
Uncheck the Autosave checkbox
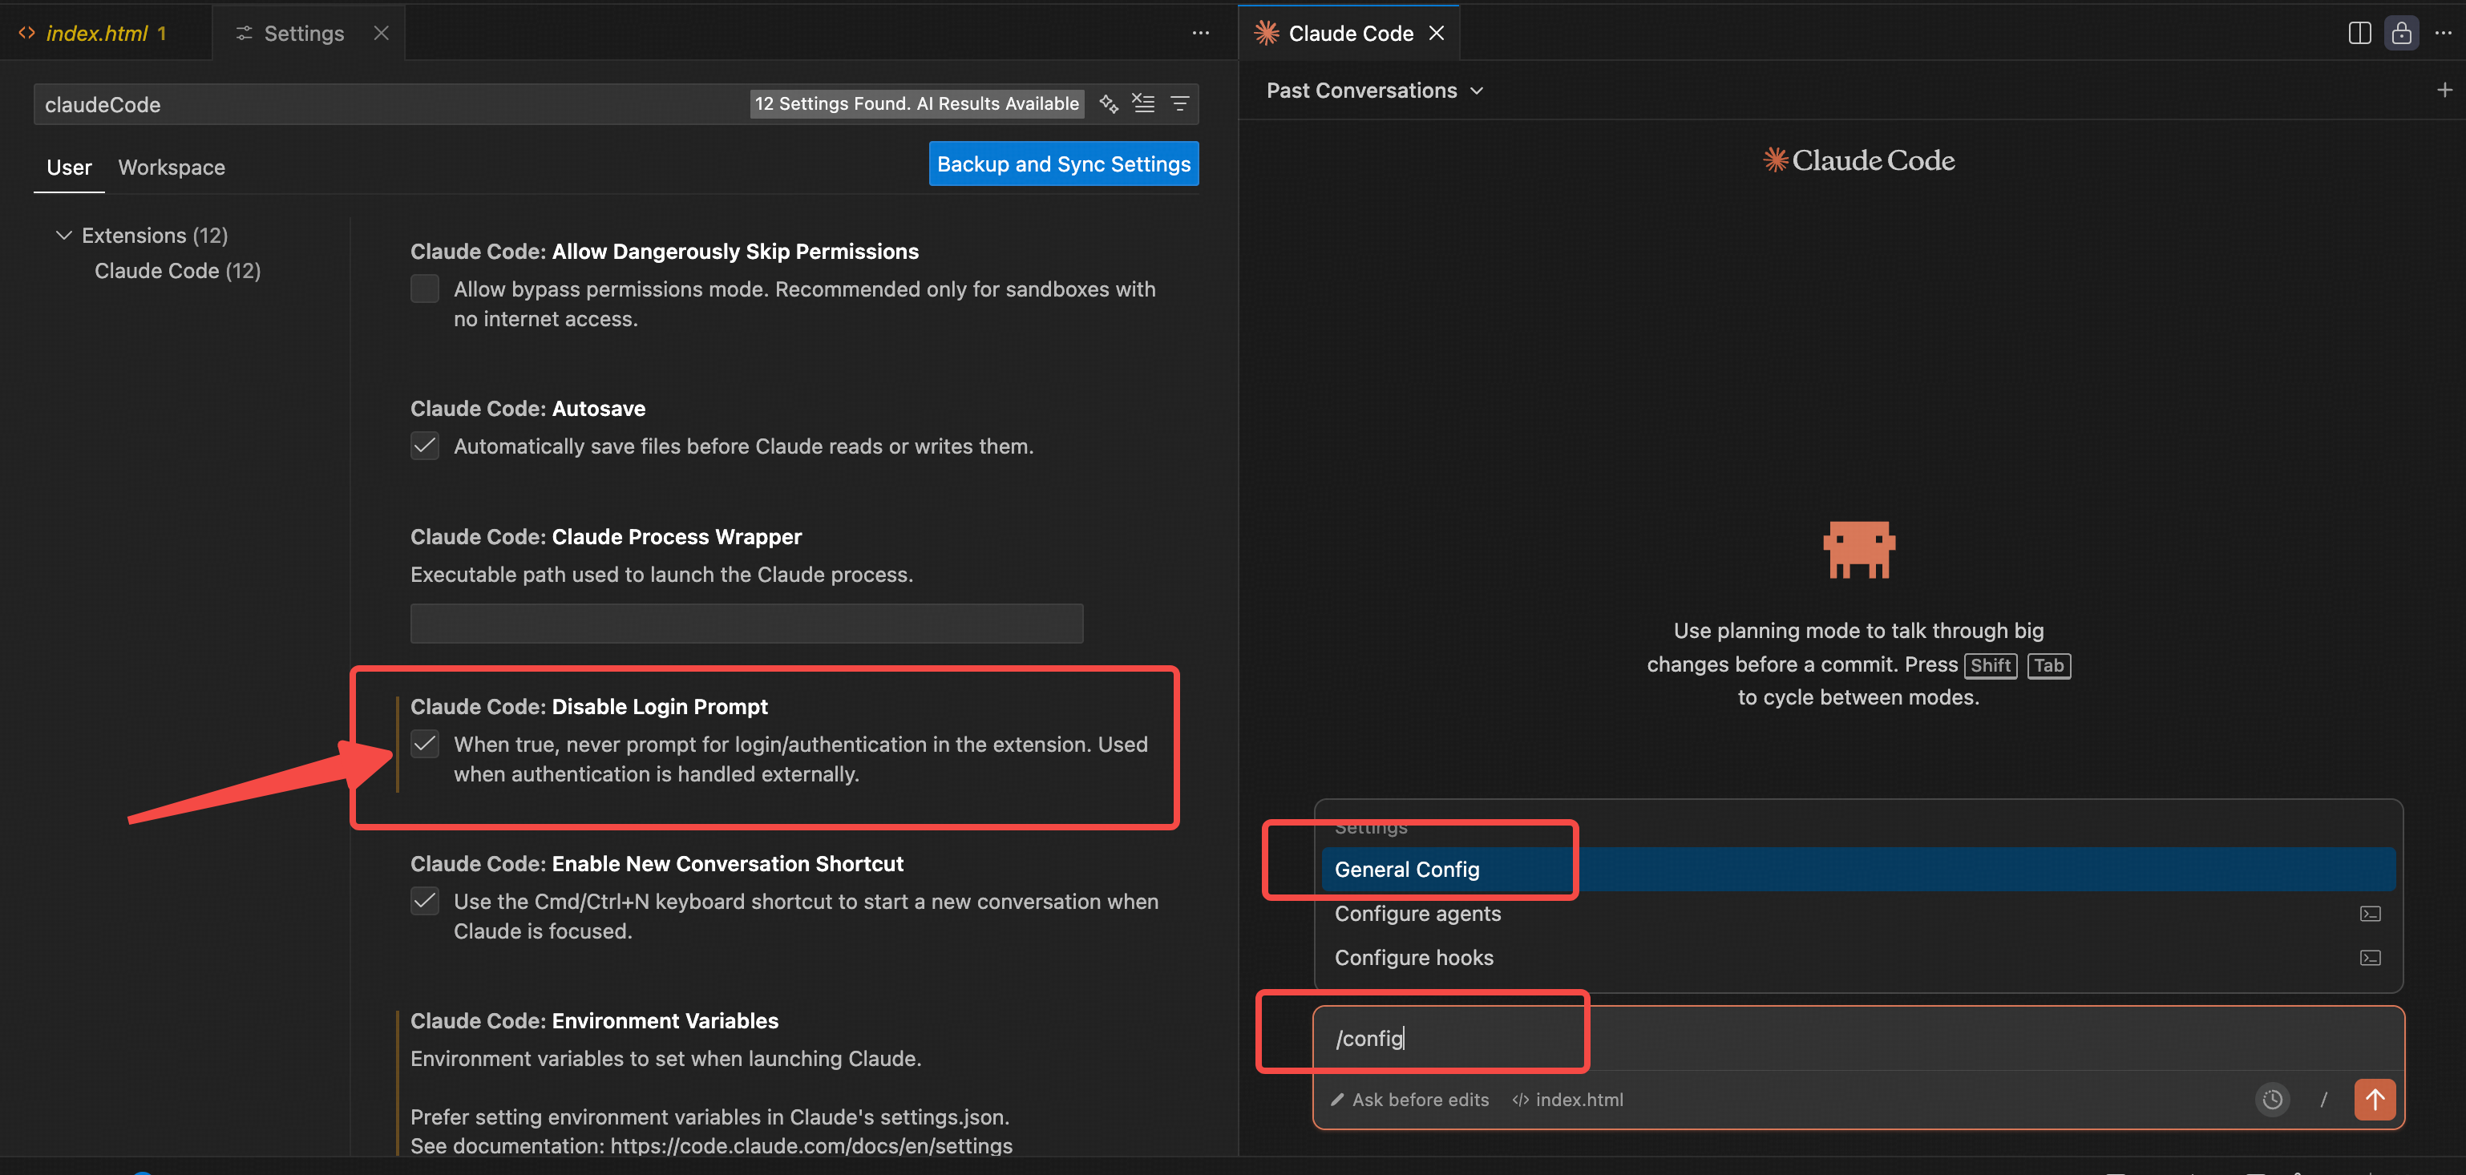[x=424, y=446]
